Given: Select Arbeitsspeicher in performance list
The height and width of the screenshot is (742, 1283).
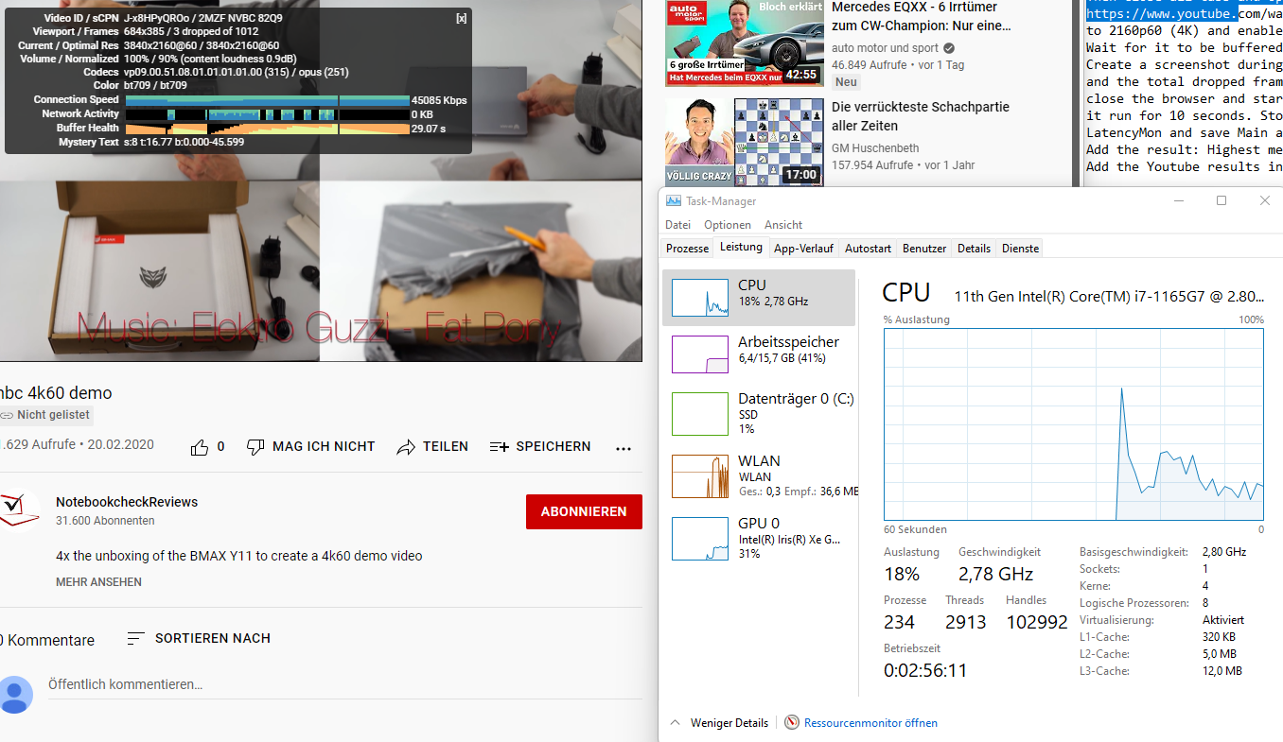Looking at the screenshot, I should [758, 354].
